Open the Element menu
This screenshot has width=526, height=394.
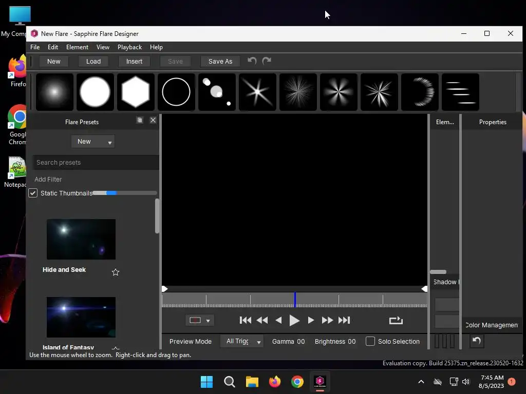coord(77,47)
